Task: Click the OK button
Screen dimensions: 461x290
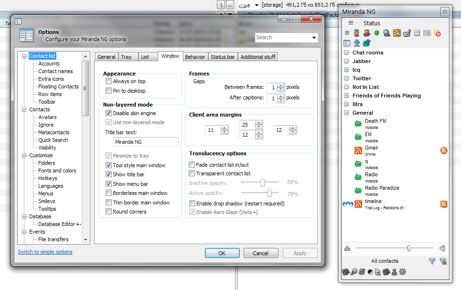Action: point(222,253)
